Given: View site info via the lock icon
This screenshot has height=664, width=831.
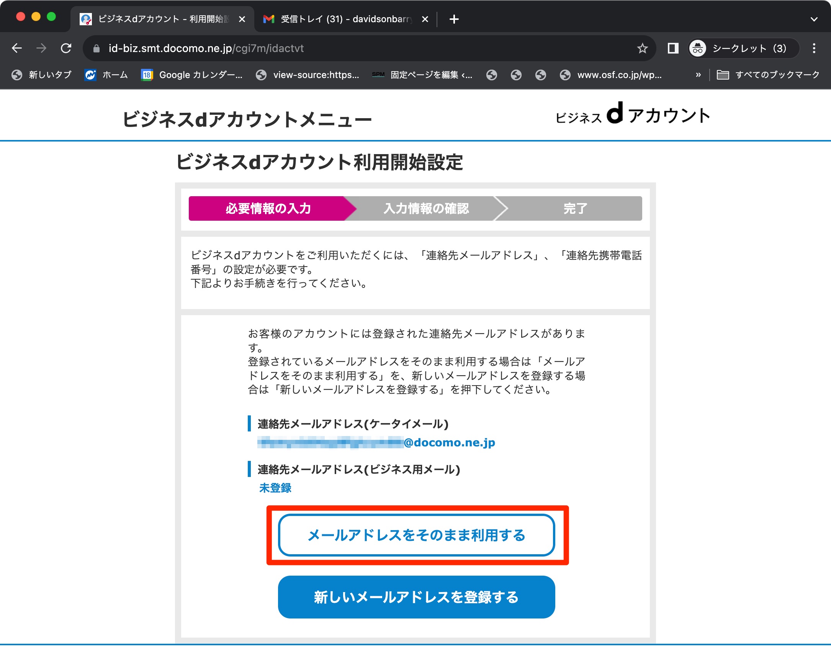Looking at the screenshot, I should 97,48.
